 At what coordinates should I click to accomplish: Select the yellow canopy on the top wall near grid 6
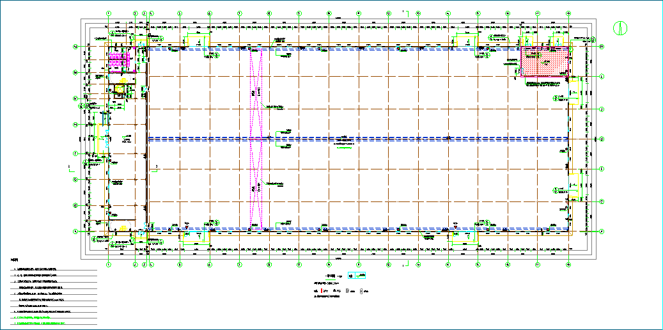click(199, 41)
